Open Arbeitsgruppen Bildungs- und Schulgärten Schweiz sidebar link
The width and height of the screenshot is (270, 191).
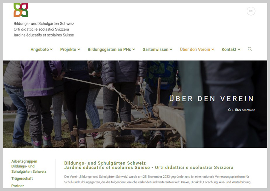tap(29, 166)
